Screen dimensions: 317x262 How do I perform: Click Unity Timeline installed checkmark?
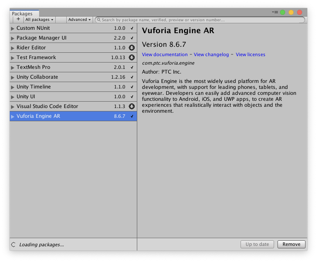(132, 87)
